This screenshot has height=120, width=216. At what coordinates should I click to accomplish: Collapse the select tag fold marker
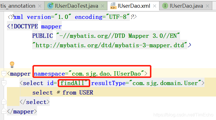4,83
